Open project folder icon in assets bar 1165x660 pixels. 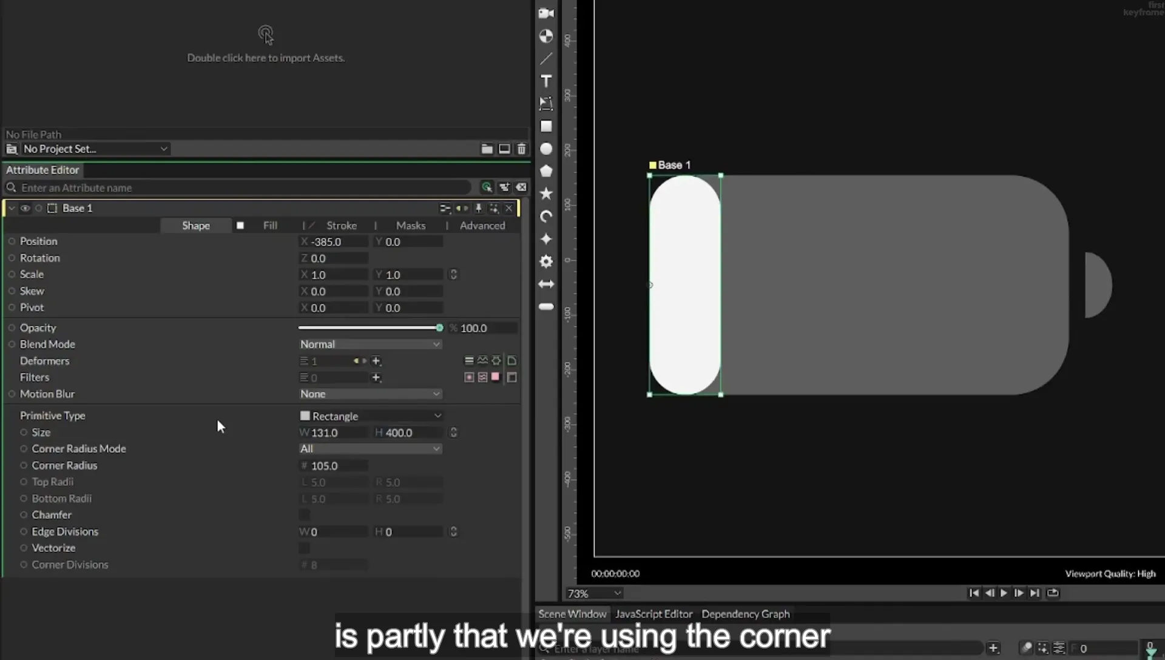(x=487, y=149)
